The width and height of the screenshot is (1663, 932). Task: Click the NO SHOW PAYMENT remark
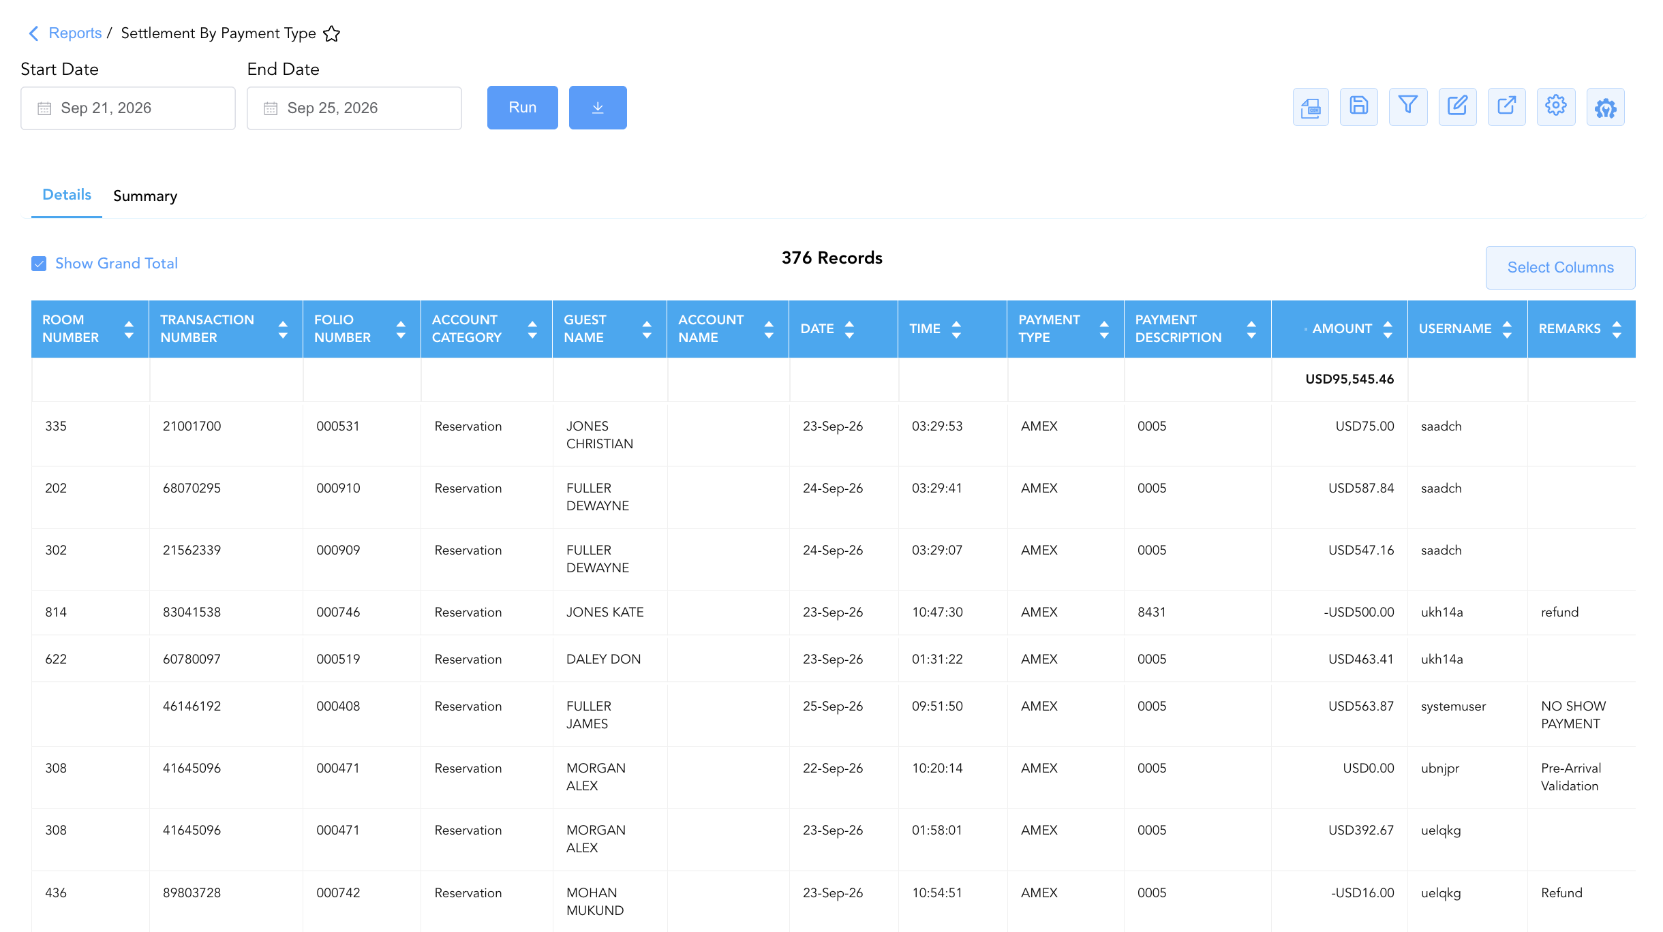point(1574,715)
